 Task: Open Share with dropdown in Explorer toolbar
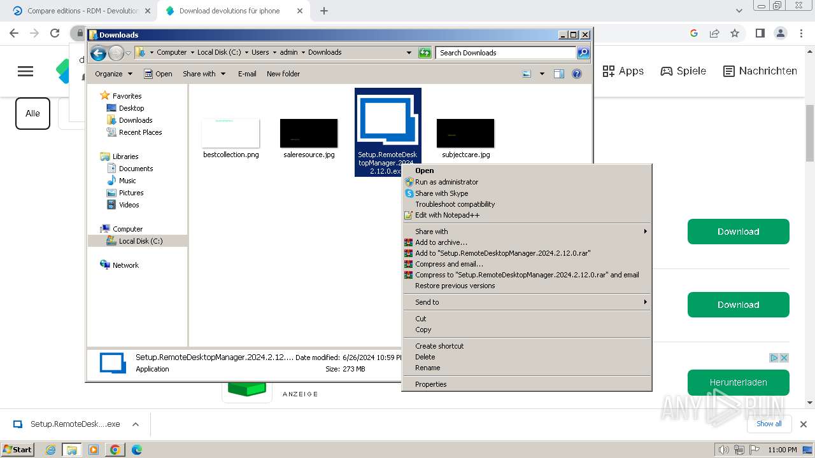204,74
